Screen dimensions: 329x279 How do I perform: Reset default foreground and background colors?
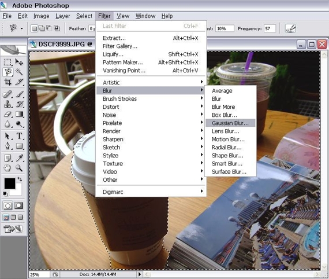tap(5, 194)
